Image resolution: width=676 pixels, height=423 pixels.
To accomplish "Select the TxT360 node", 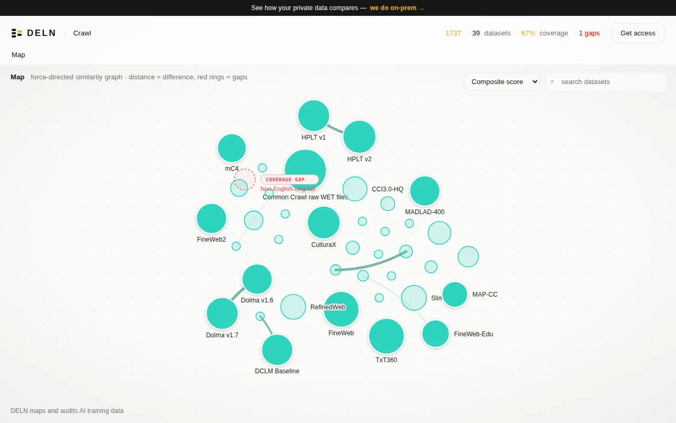I will click(x=387, y=336).
